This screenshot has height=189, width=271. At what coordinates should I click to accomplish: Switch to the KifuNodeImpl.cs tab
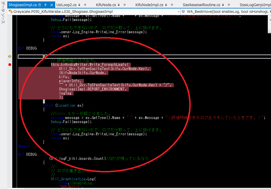pos(149,5)
